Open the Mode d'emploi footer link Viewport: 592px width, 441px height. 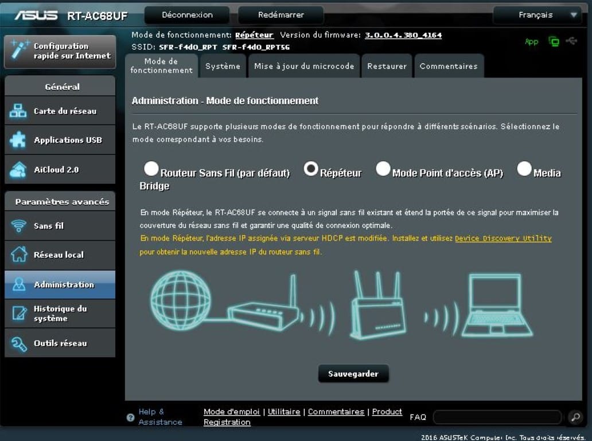pos(231,412)
